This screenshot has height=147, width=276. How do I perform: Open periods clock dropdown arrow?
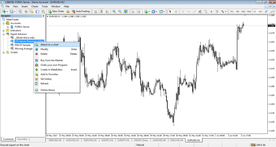157,12
